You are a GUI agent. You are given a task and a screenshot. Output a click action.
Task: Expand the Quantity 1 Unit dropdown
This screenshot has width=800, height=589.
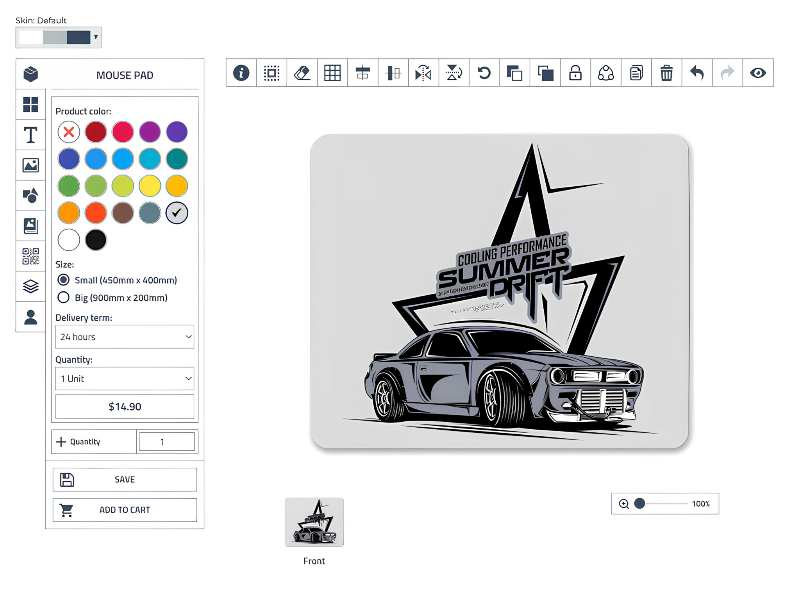[125, 378]
